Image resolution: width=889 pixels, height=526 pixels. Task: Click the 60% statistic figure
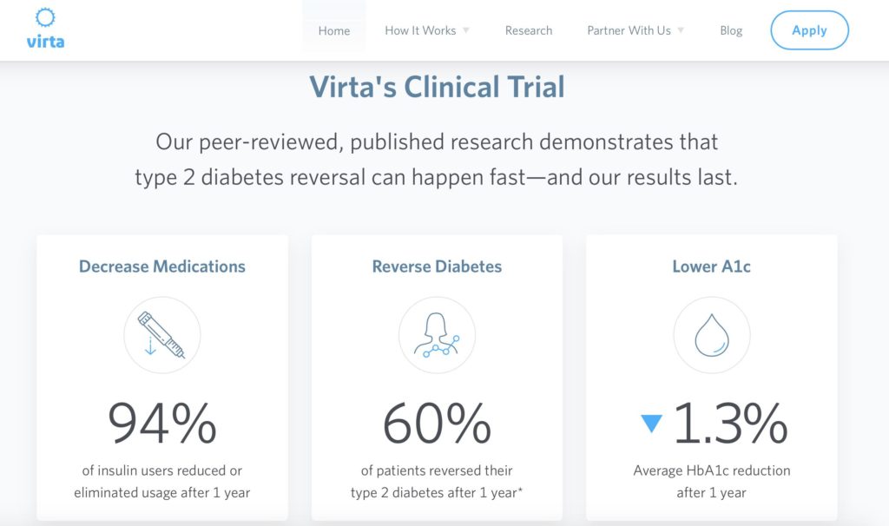(437, 424)
